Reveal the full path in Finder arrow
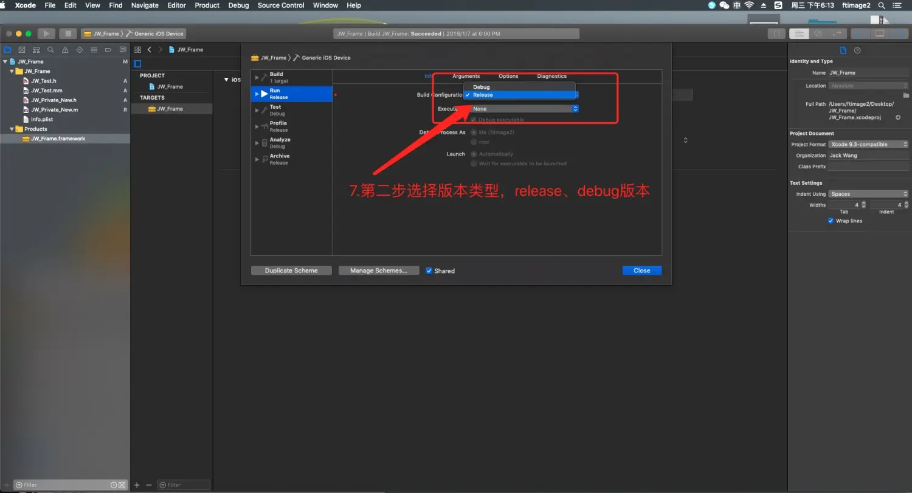 (898, 117)
